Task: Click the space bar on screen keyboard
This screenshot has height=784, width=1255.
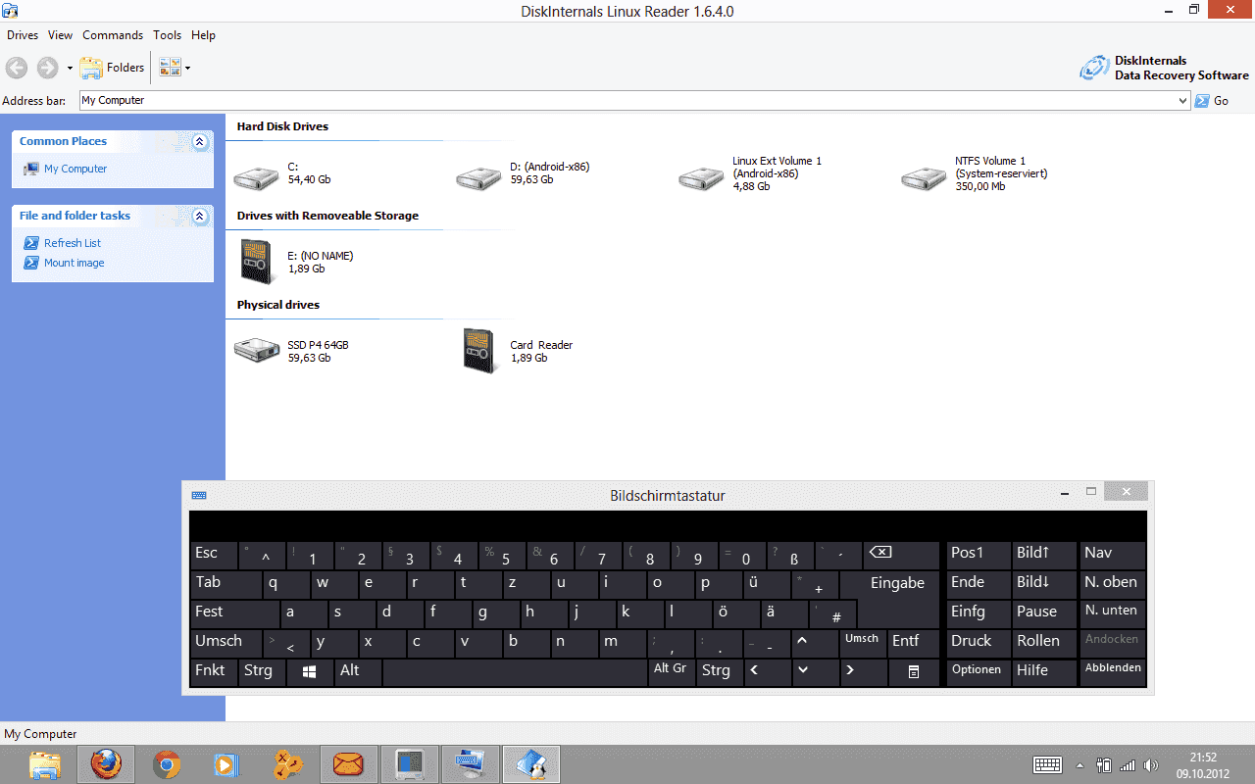Action: pyautogui.click(x=515, y=672)
